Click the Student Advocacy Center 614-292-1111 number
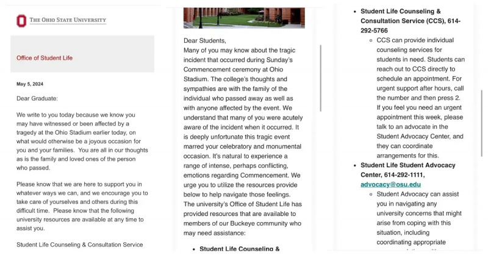Screen dimensions: 488x255 (404, 174)
